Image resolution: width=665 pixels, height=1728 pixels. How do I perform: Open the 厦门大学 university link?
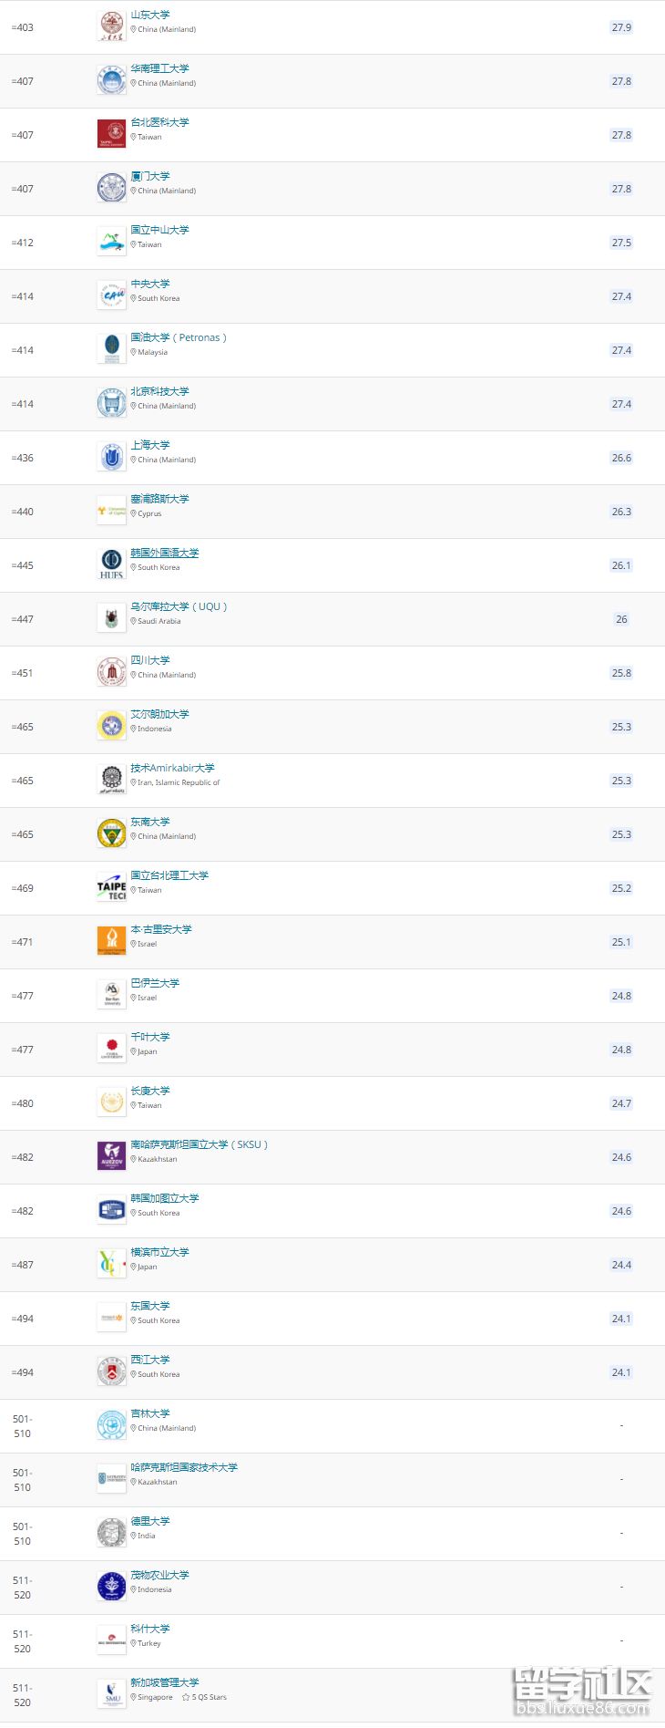[x=149, y=176]
